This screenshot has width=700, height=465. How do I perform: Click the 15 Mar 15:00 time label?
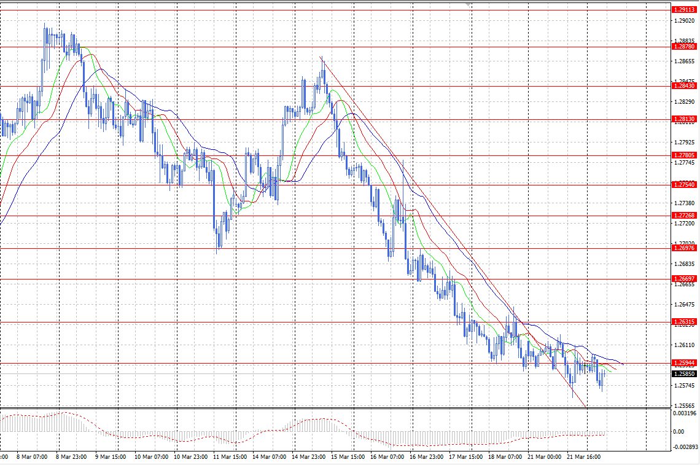coord(348,457)
